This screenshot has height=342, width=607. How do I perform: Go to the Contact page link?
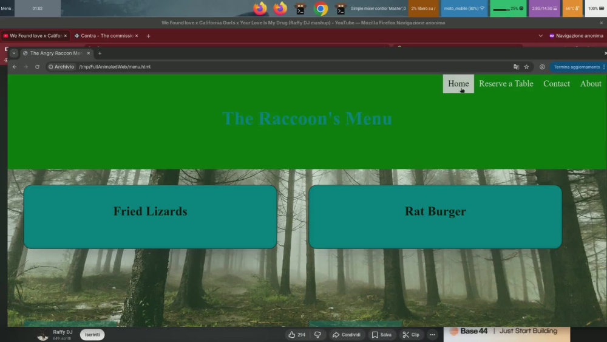(556, 84)
